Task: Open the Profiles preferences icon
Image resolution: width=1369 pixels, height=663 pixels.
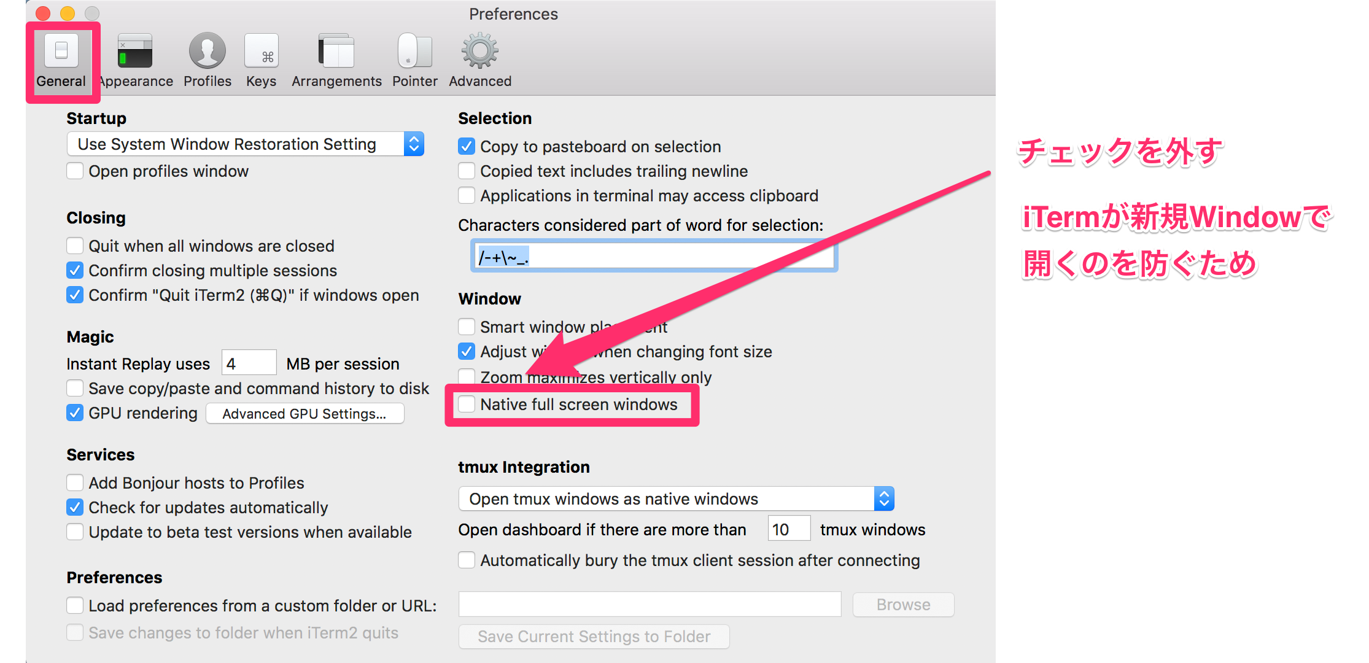Action: tap(207, 50)
